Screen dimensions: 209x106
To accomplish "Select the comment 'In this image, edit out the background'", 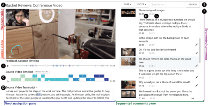I will [x=164, y=40].
